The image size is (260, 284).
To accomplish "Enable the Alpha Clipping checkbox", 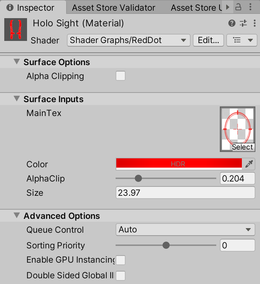I will [x=121, y=76].
